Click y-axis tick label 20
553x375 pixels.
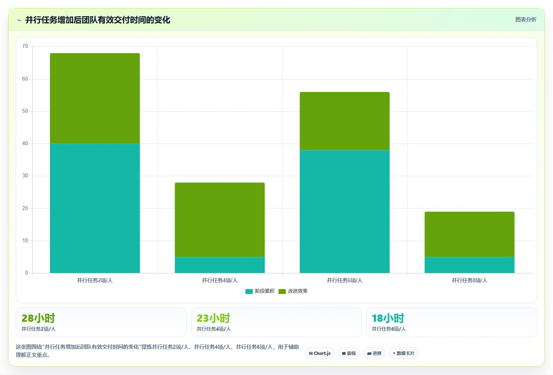pyautogui.click(x=25, y=208)
